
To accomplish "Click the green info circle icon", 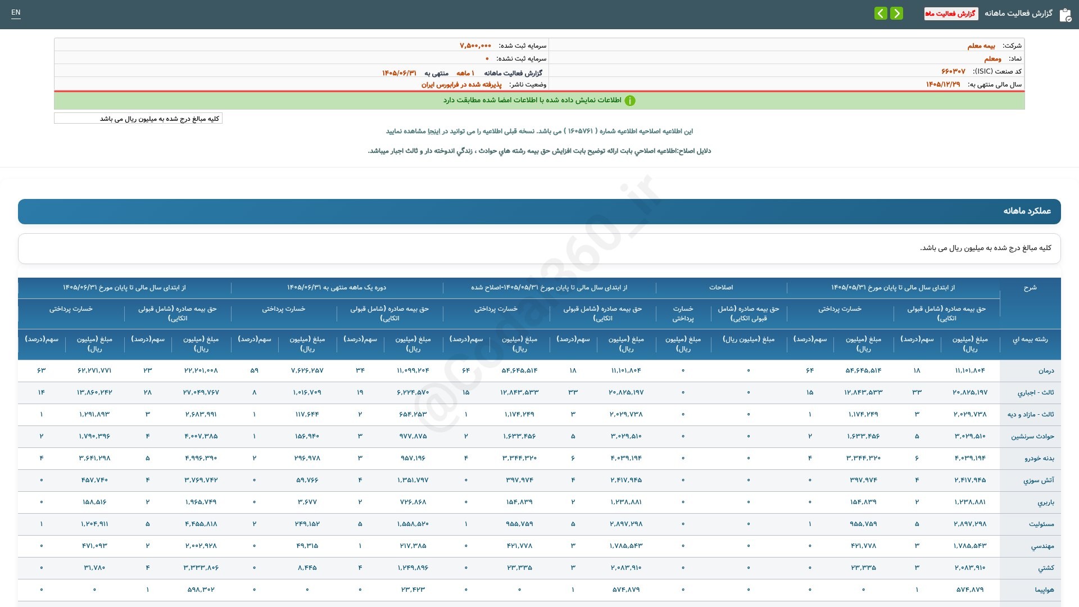I will (x=630, y=101).
